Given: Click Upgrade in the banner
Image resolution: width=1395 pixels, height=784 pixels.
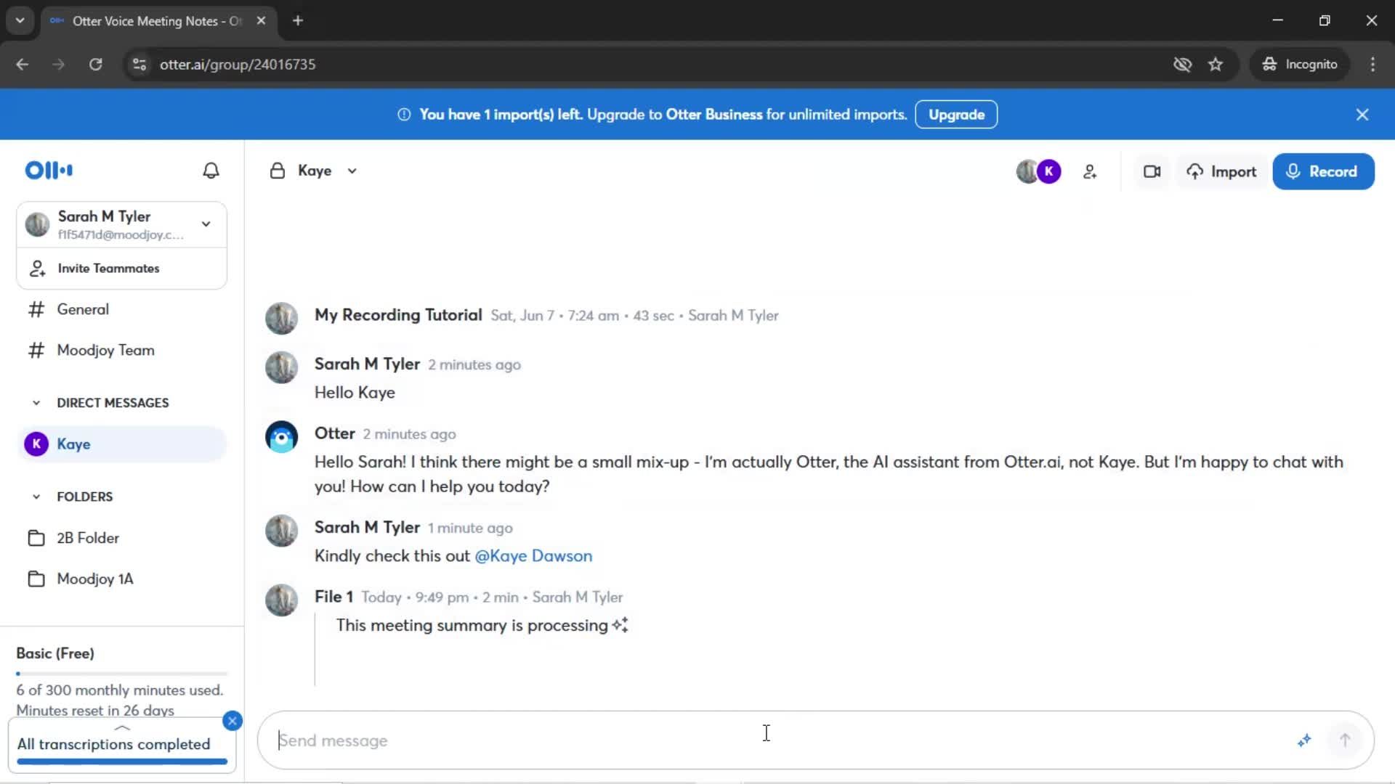Looking at the screenshot, I should pos(956,115).
